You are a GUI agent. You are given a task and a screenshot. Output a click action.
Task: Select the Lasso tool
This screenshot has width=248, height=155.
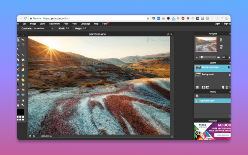[x=23, y=45]
